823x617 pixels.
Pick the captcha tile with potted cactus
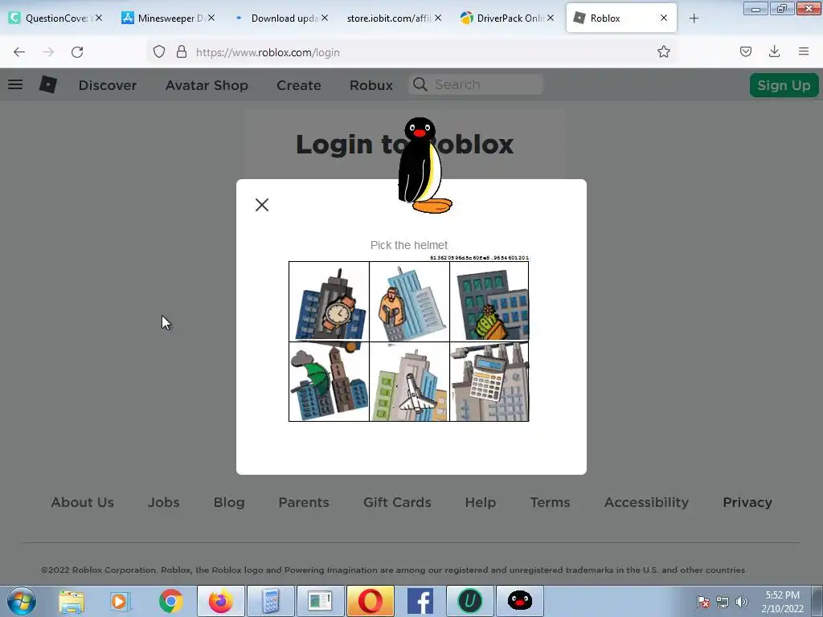(x=489, y=302)
